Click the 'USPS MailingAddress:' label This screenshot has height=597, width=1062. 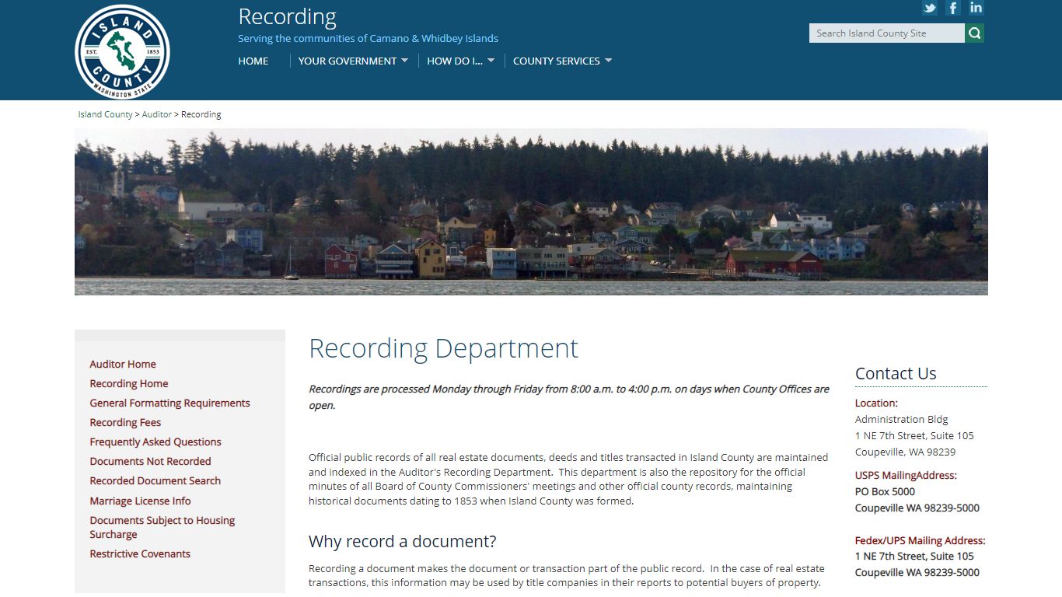906,475
